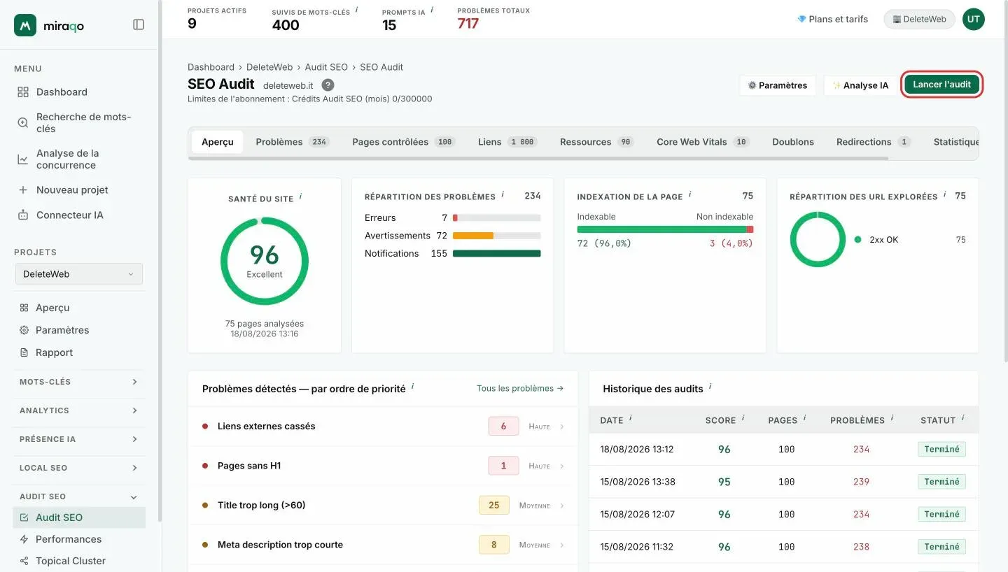
Task: Select the Aperçu tab
Action: [218, 142]
